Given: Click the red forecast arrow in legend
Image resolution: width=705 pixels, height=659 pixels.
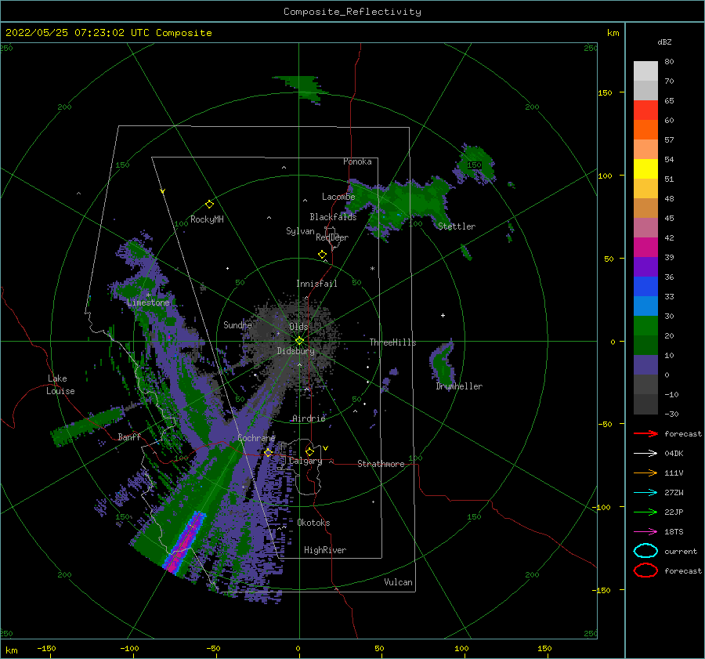Looking at the screenshot, I should (x=645, y=433).
